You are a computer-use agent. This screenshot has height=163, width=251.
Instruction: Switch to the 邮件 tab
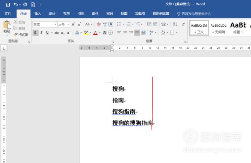click(95, 14)
